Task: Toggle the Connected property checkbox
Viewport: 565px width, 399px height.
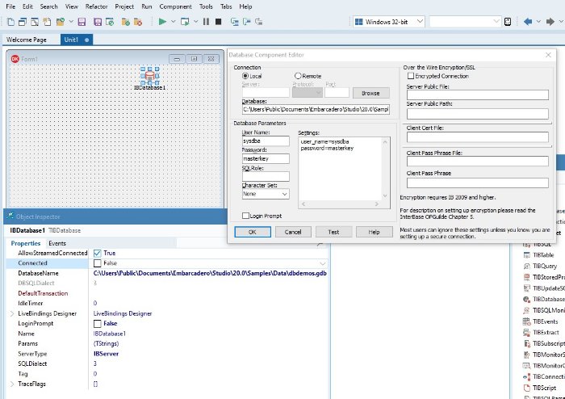Action: (98, 263)
